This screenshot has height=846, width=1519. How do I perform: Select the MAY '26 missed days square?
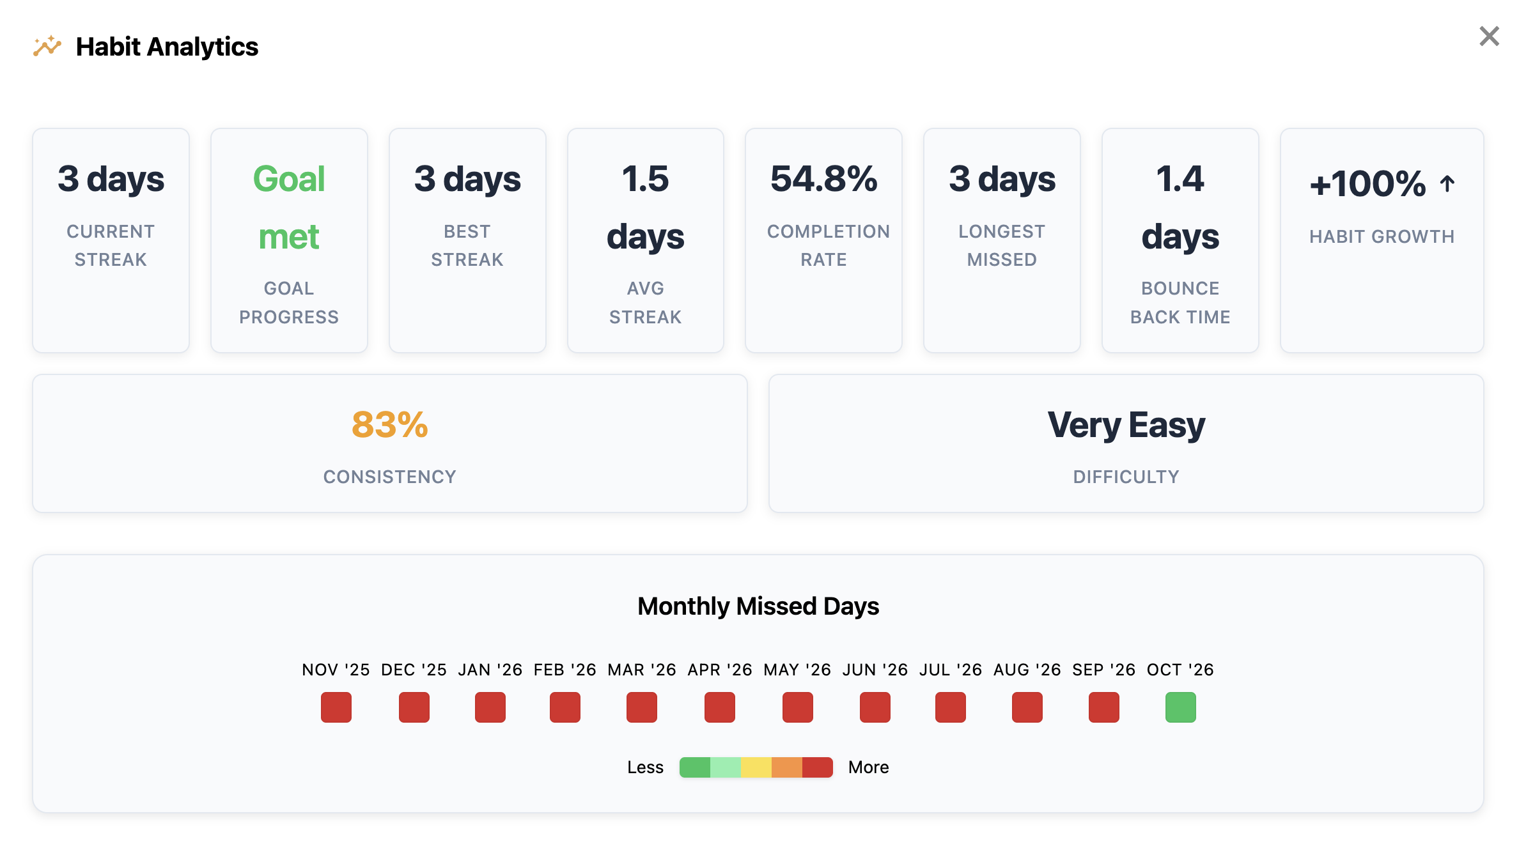point(798,707)
